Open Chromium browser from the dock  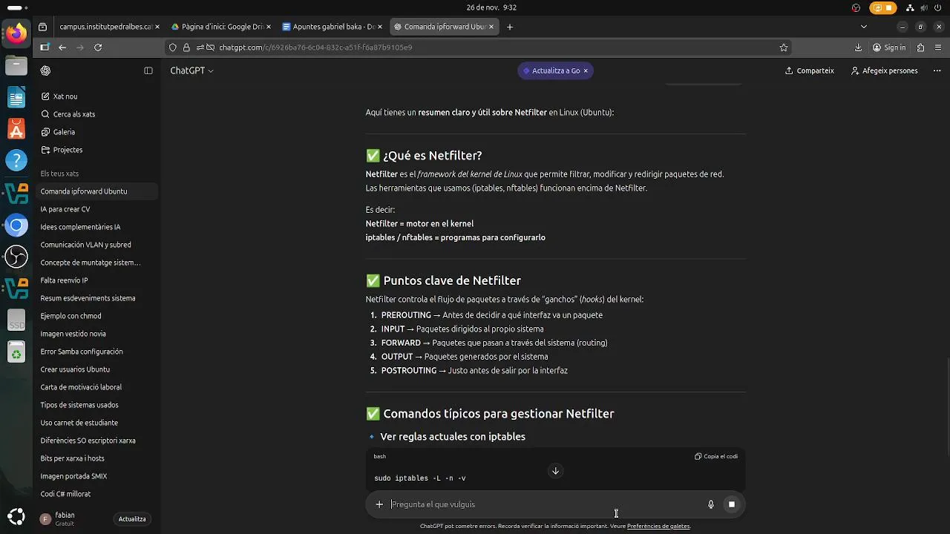click(16, 225)
